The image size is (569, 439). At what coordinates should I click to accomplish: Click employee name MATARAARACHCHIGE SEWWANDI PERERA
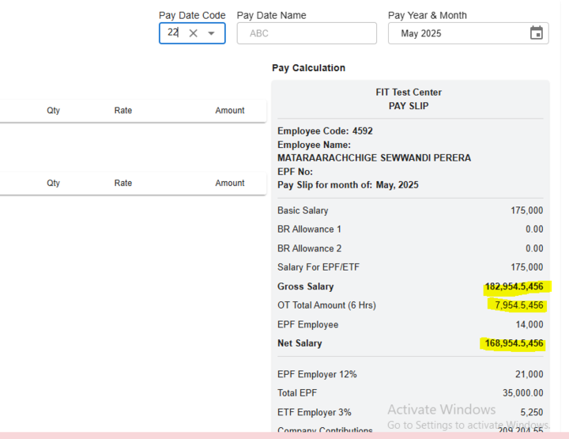click(x=374, y=158)
